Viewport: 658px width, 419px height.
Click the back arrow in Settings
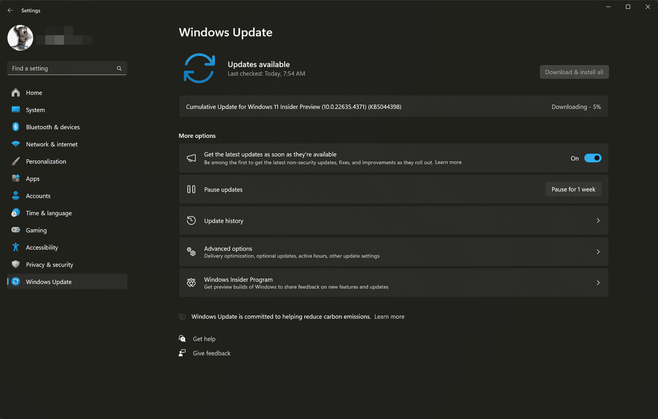pos(10,10)
